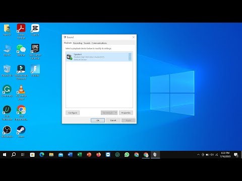The image size is (242, 181).
Task: Launch Microsoft Edge from the taskbar
Action: (42, 154)
